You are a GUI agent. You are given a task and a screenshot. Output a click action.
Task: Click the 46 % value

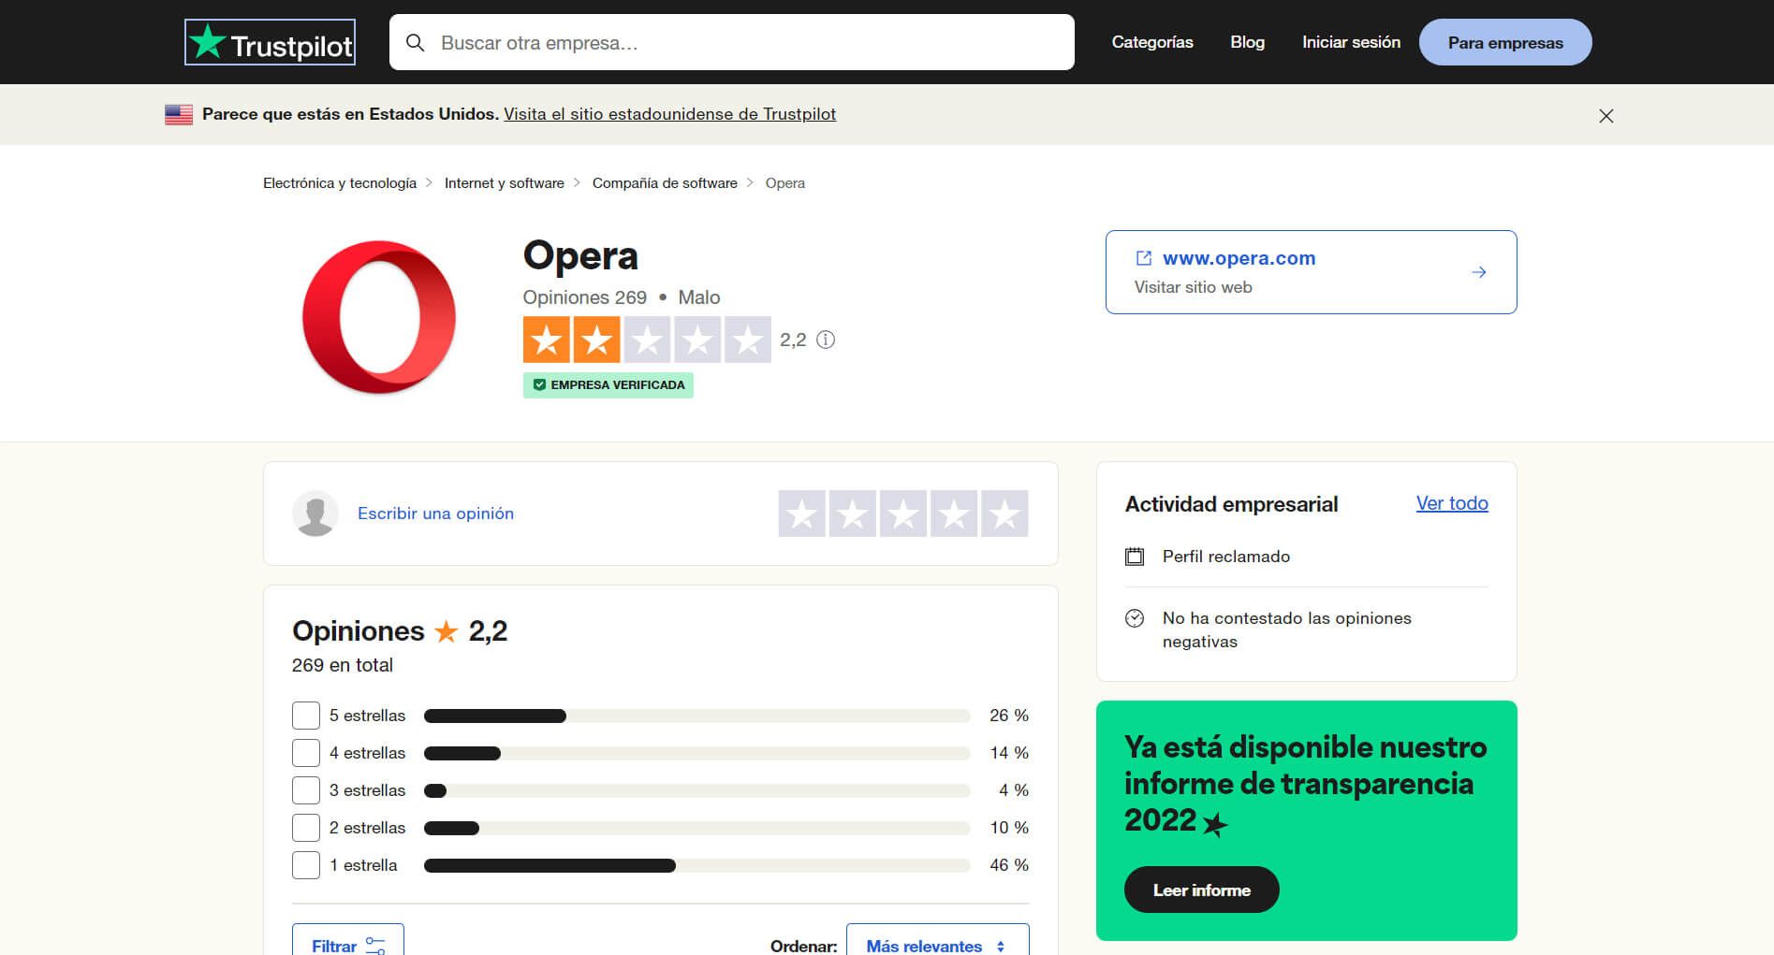pyautogui.click(x=1009, y=865)
